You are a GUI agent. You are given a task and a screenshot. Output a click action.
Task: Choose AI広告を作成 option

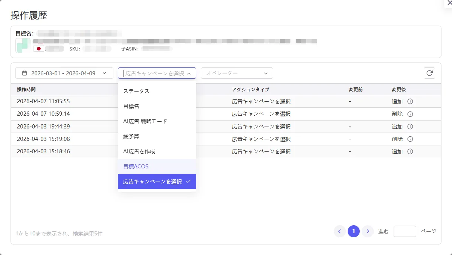[x=157, y=151]
